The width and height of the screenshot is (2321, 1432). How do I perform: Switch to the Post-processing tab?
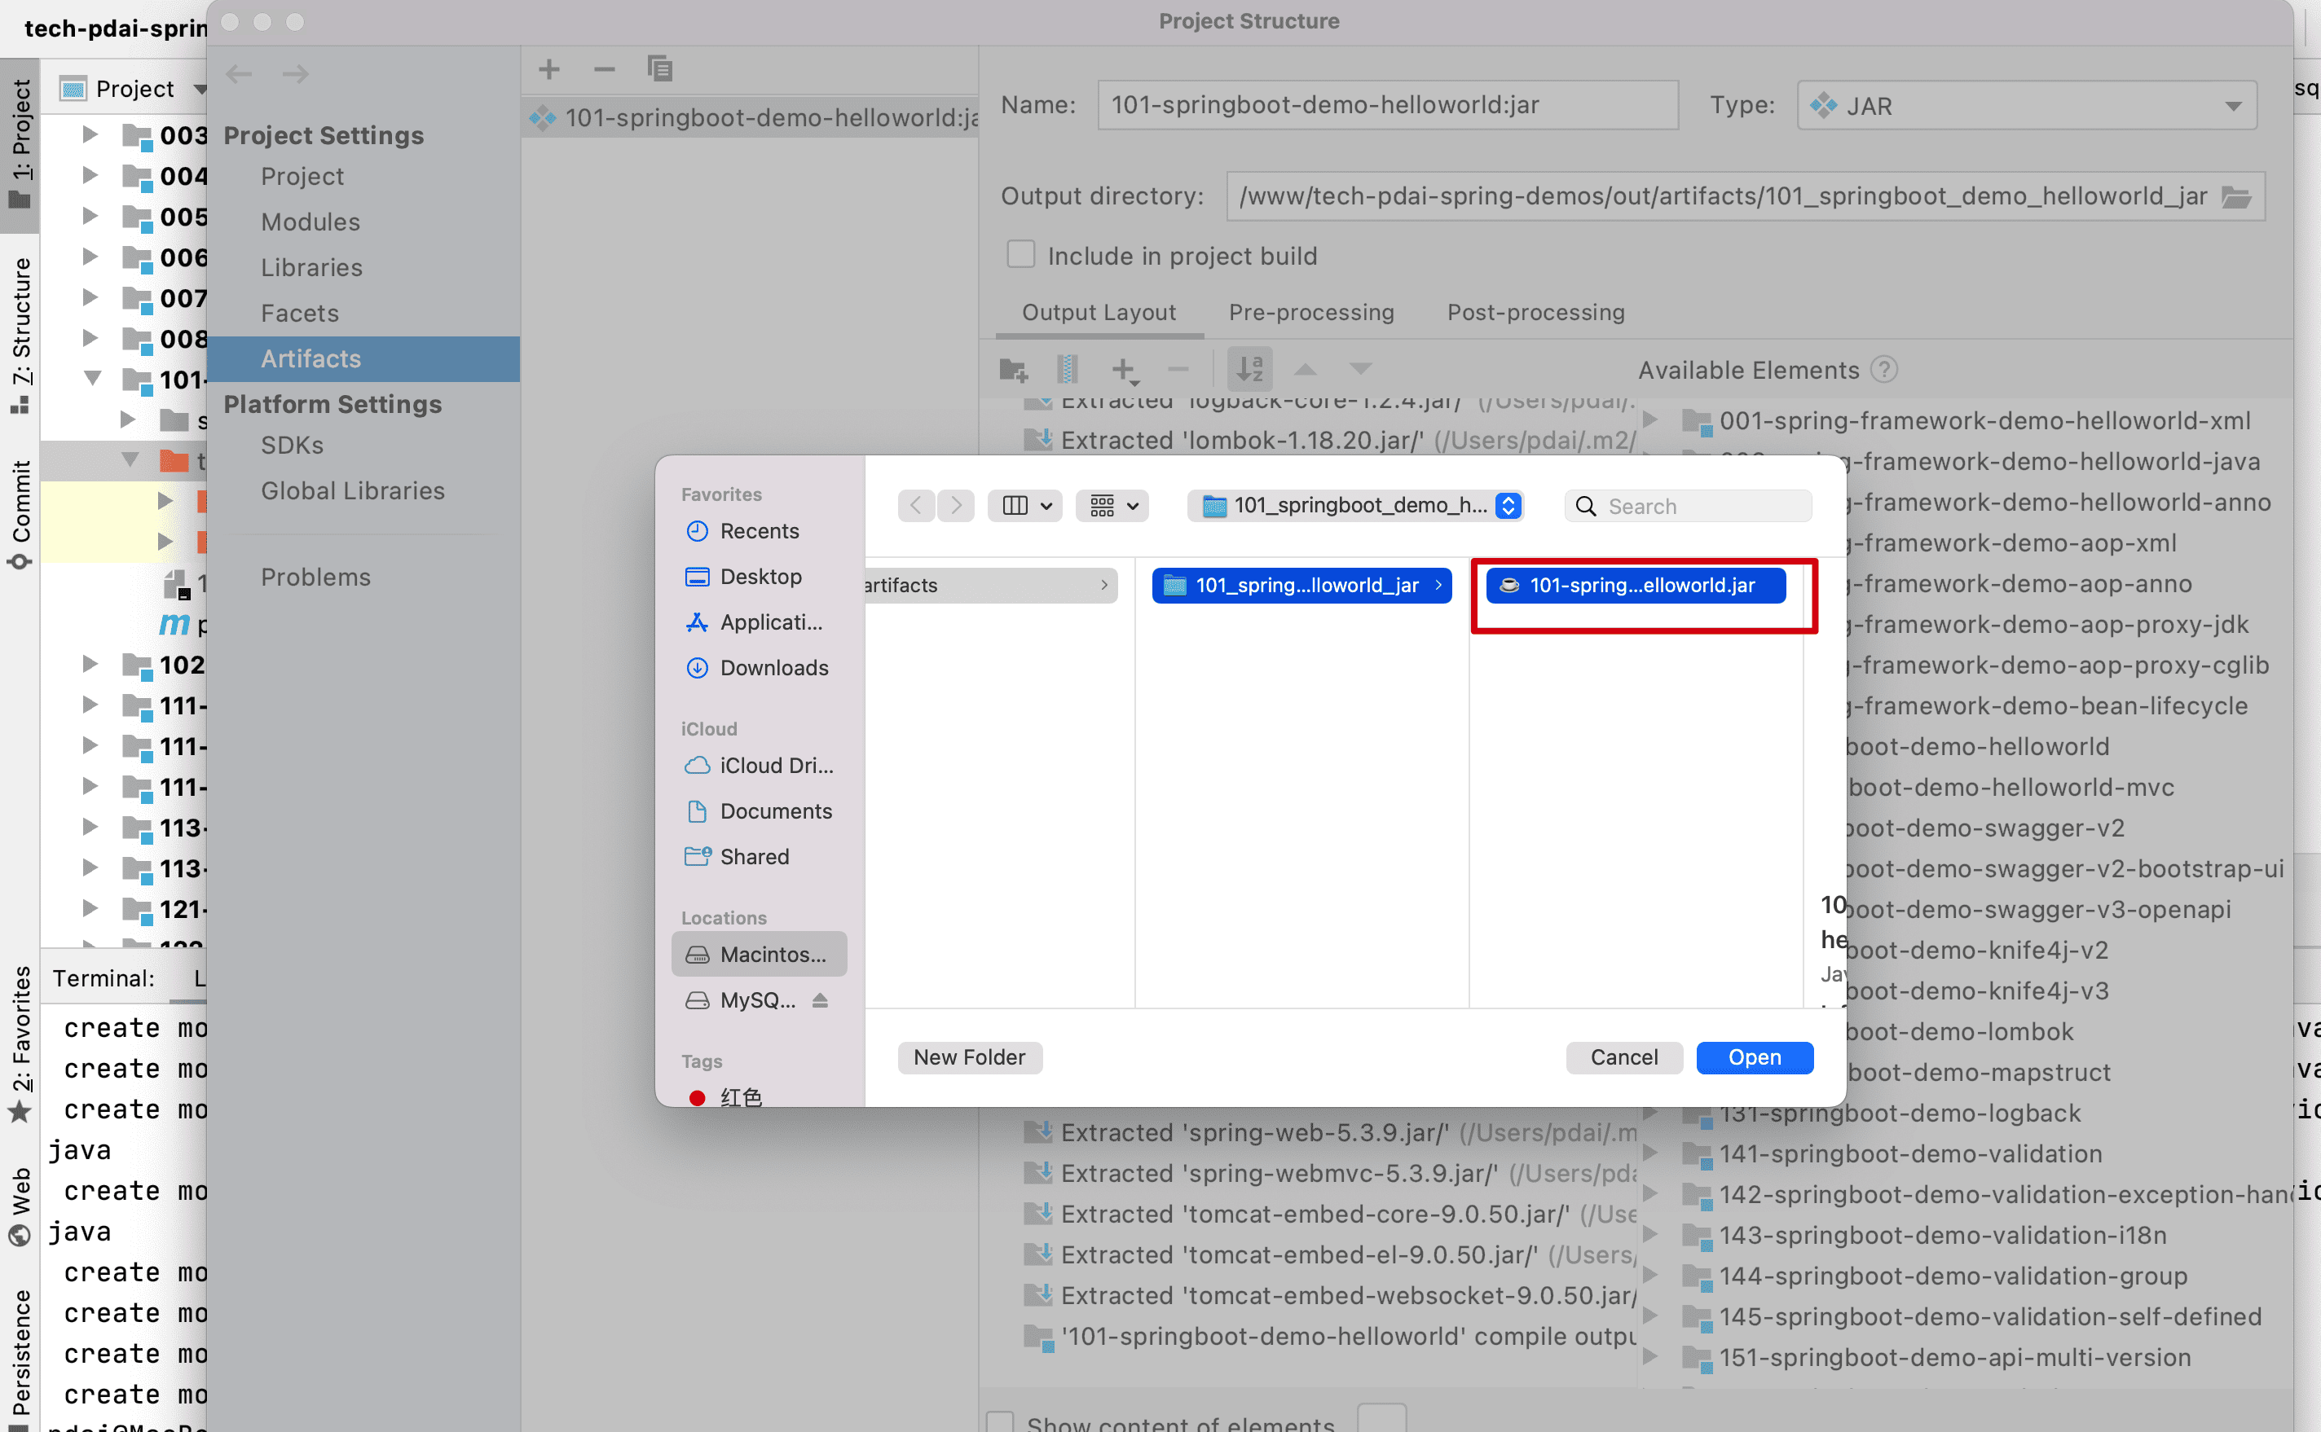[1535, 313]
